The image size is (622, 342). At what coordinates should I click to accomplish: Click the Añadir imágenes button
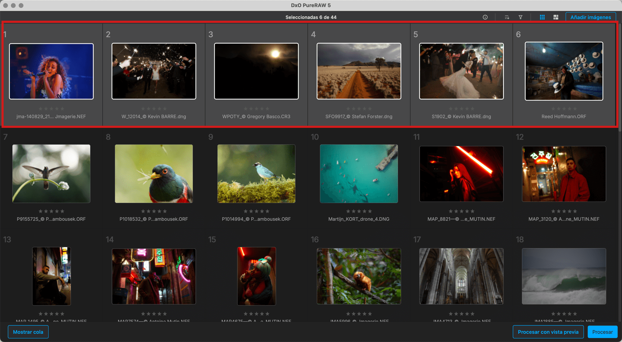(590, 17)
